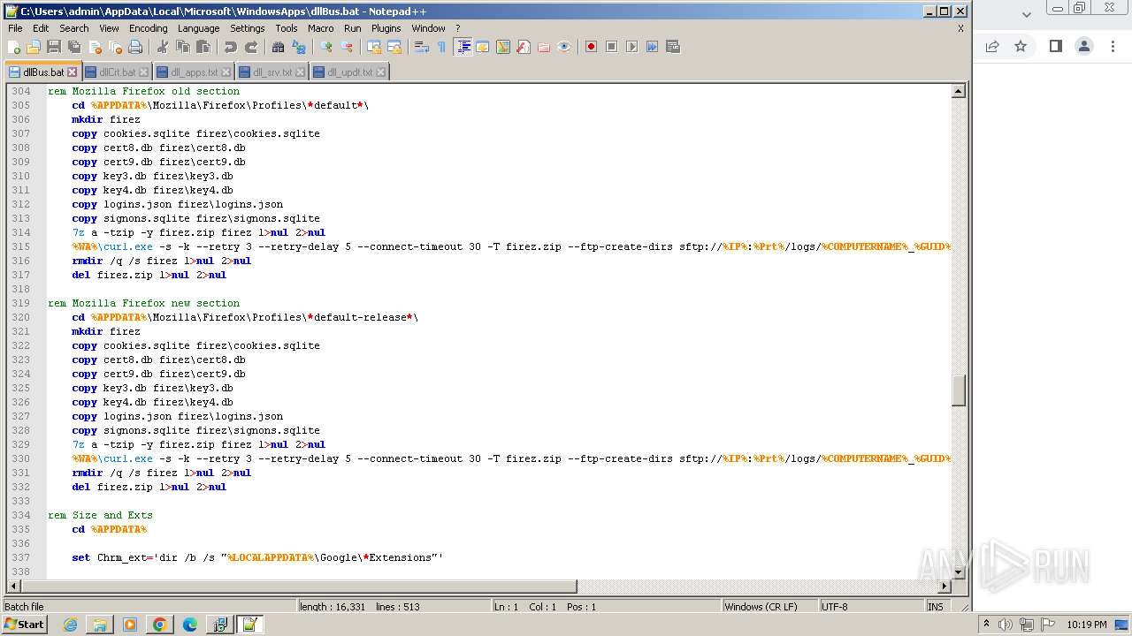Open Folder as Workspace icon
The height and width of the screenshot is (636, 1132).
click(544, 47)
